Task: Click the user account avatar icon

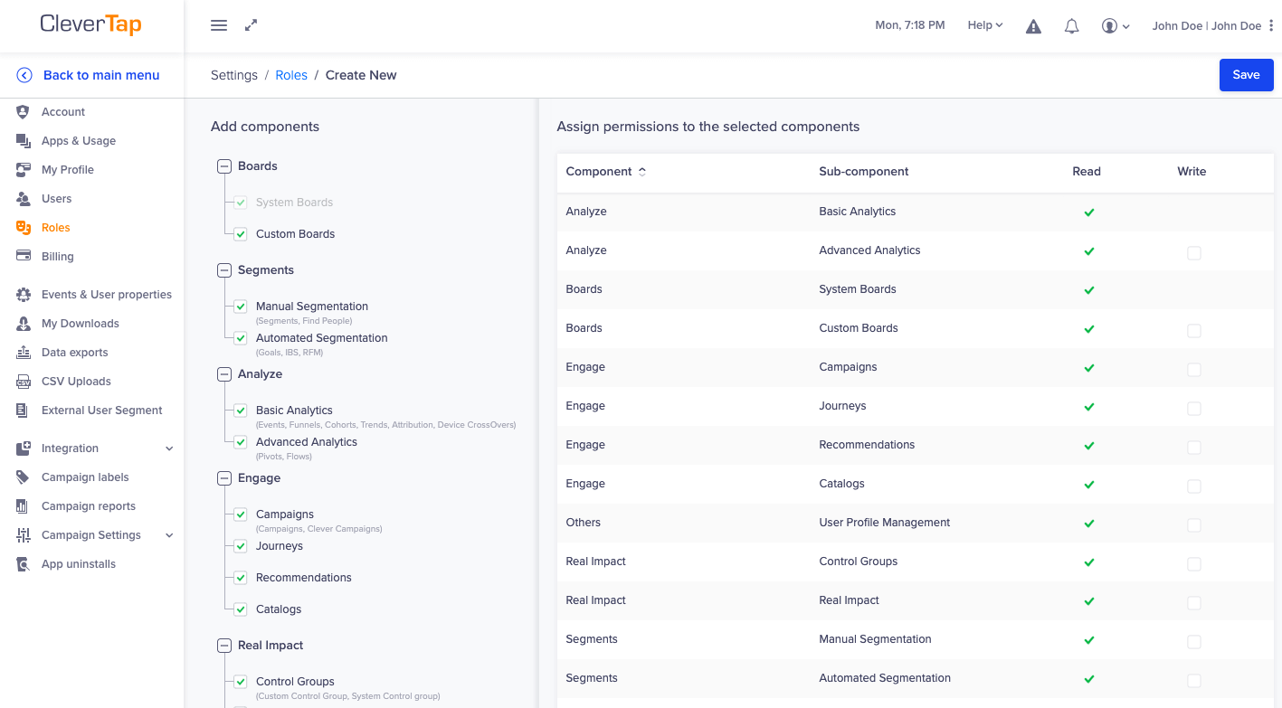Action: tap(1110, 26)
